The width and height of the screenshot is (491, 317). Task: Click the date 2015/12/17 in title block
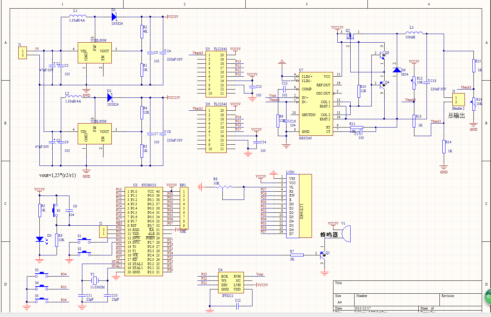362,308
